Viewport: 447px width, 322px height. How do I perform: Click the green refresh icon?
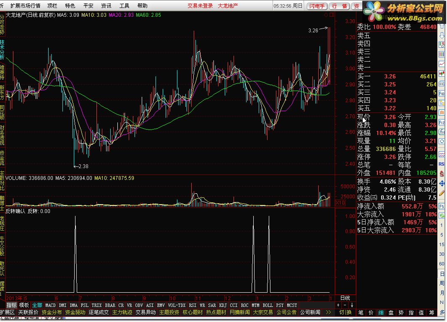(x=442, y=216)
